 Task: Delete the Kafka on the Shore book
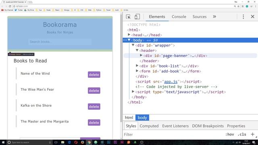point(94,106)
